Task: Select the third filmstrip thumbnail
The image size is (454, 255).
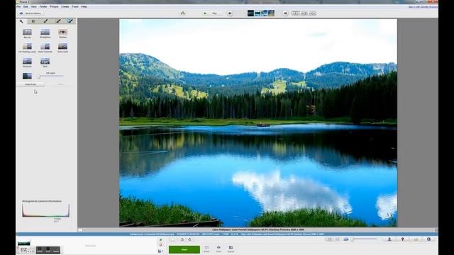Action: [265, 13]
